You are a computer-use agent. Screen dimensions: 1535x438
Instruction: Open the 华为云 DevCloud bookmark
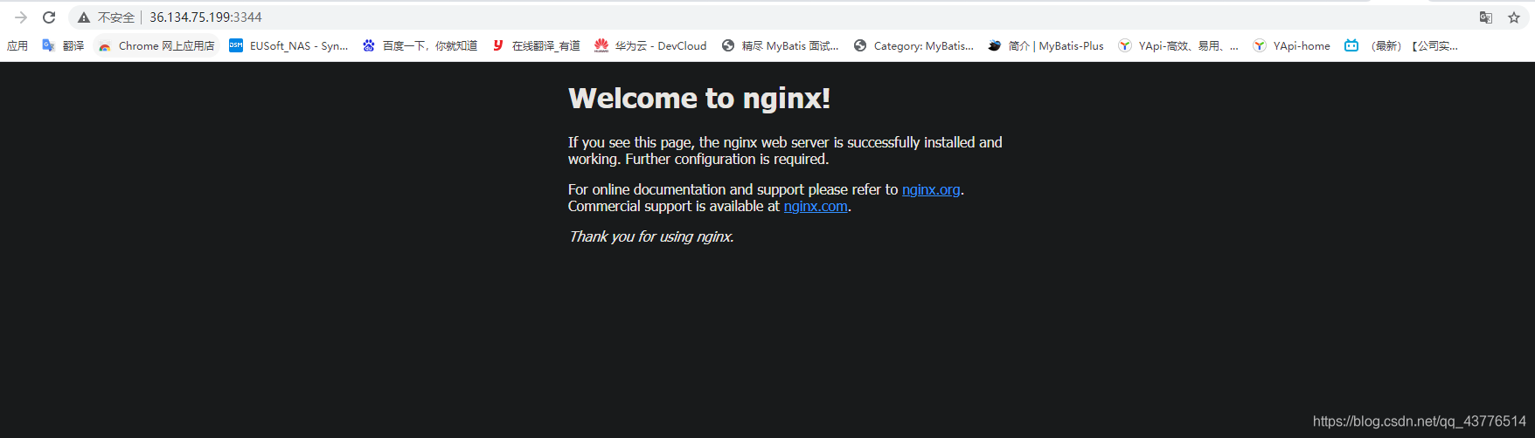pyautogui.click(x=649, y=46)
